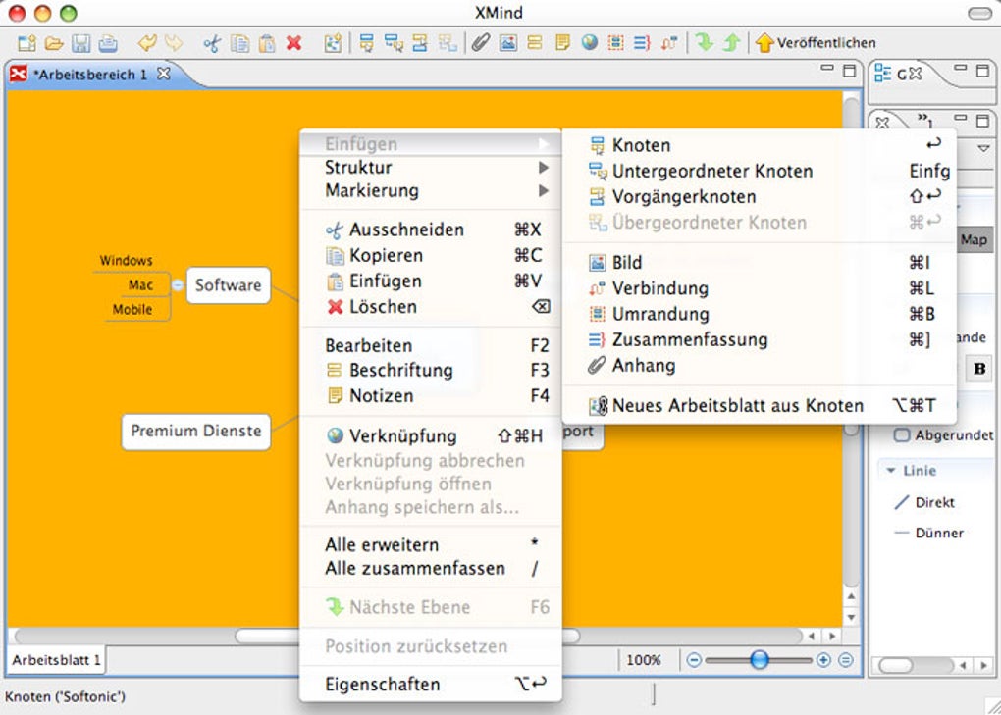Viewport: 1001px width, 715px height.
Task: Open the properties panel view menu arrow
Action: tap(983, 148)
